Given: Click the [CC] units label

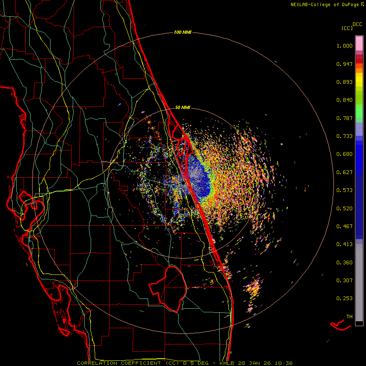Looking at the screenshot, I should coord(347,28).
